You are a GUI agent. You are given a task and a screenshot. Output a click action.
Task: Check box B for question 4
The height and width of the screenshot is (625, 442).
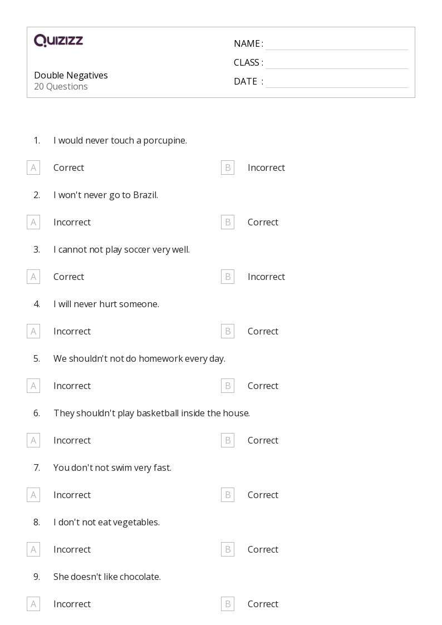tap(228, 331)
